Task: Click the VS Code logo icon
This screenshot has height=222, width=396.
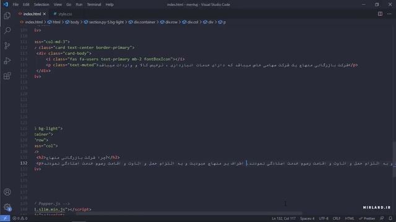Action: [6, 4]
